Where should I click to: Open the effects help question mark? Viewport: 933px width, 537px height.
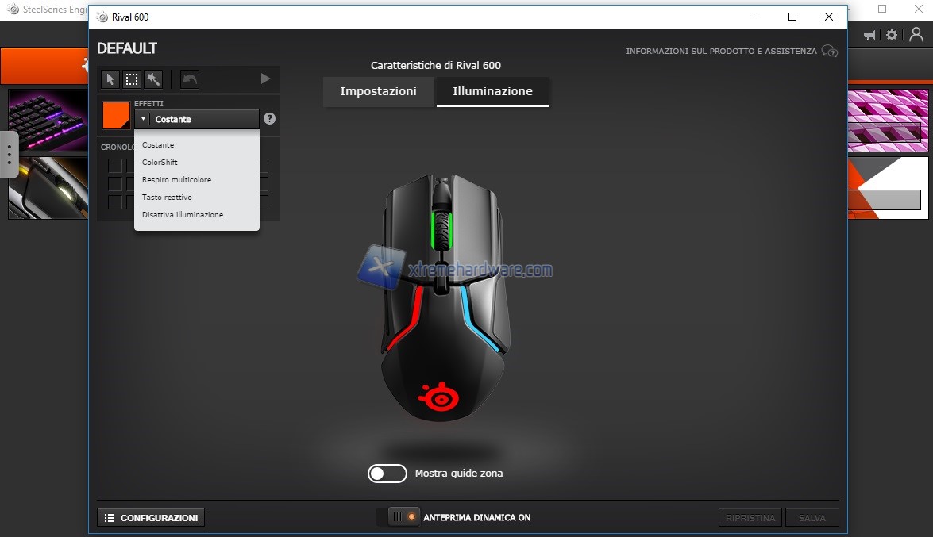click(x=270, y=119)
